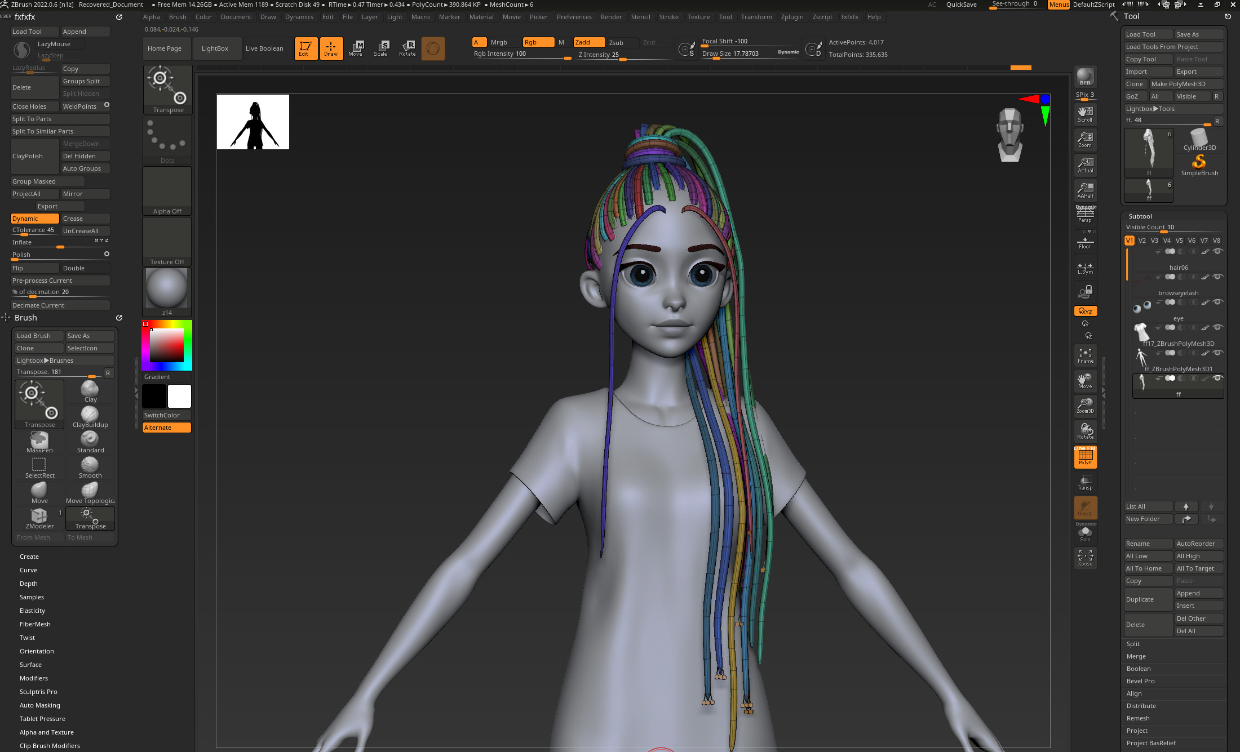Expand the Split subtool section
The height and width of the screenshot is (752, 1240).
(x=1133, y=644)
